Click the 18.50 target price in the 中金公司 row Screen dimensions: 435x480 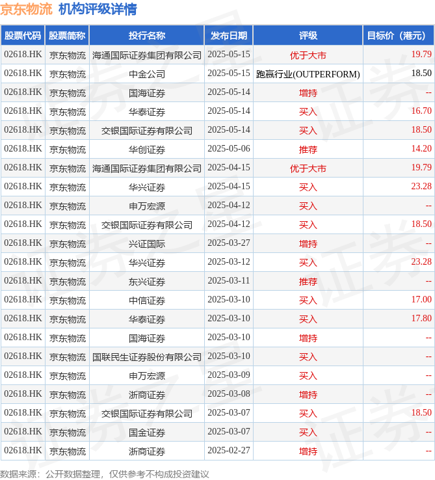(x=421, y=73)
